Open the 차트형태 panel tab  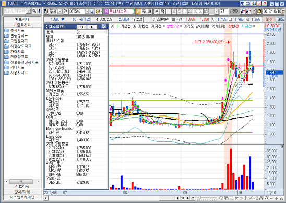tap(22, 19)
